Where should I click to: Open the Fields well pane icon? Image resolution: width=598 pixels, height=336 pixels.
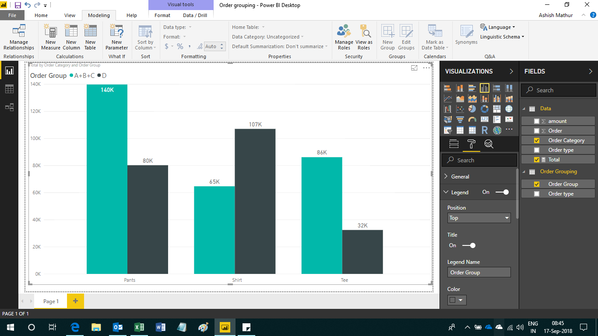point(454,144)
